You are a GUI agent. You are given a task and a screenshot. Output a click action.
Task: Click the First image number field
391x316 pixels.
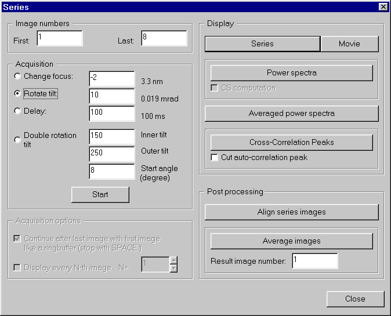coord(59,38)
